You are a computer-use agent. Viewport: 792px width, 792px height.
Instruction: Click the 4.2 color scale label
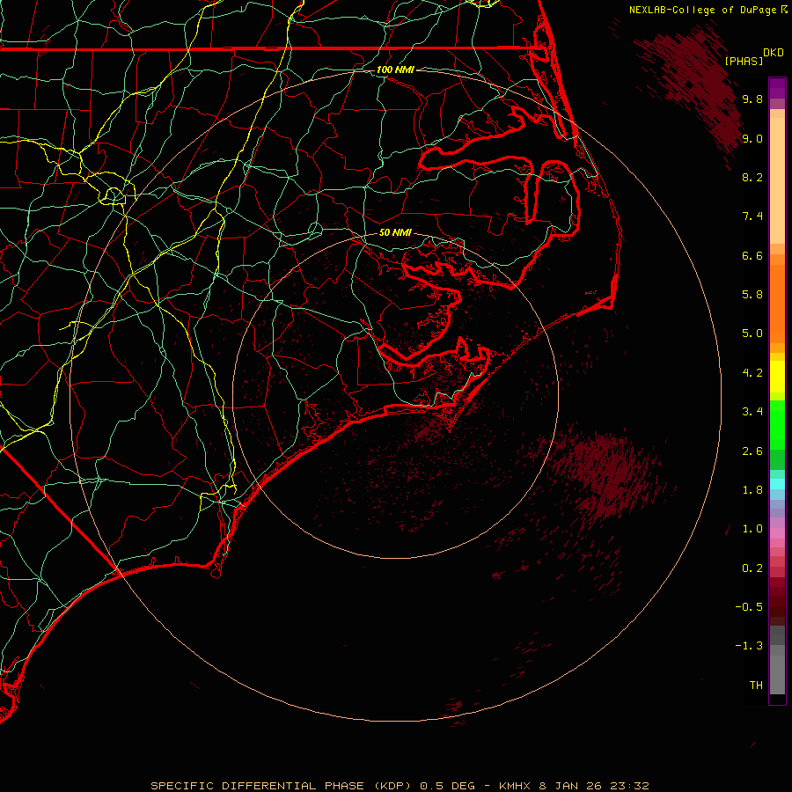pyautogui.click(x=752, y=373)
